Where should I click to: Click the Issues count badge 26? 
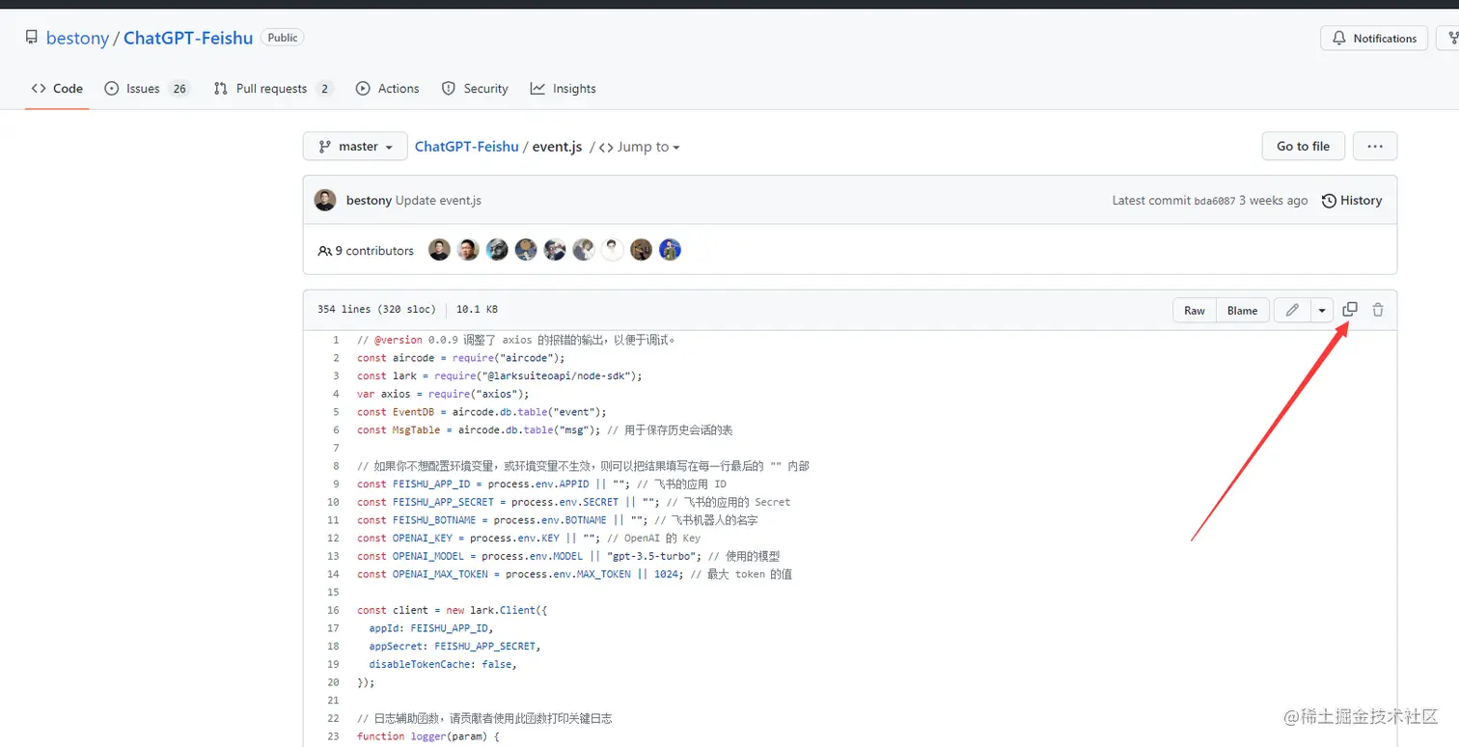(179, 88)
